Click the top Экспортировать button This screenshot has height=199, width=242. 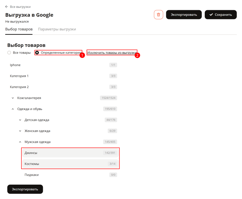(x=184, y=15)
